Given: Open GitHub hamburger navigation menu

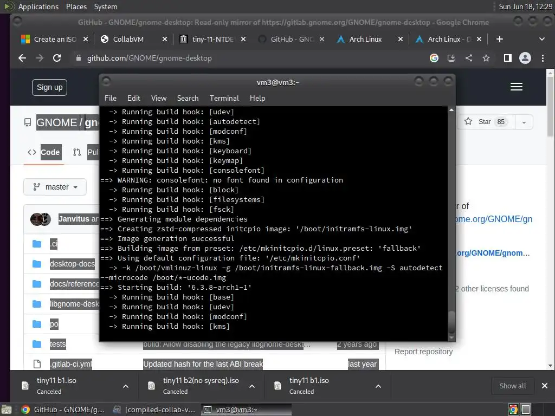Looking at the screenshot, I should pos(517,87).
